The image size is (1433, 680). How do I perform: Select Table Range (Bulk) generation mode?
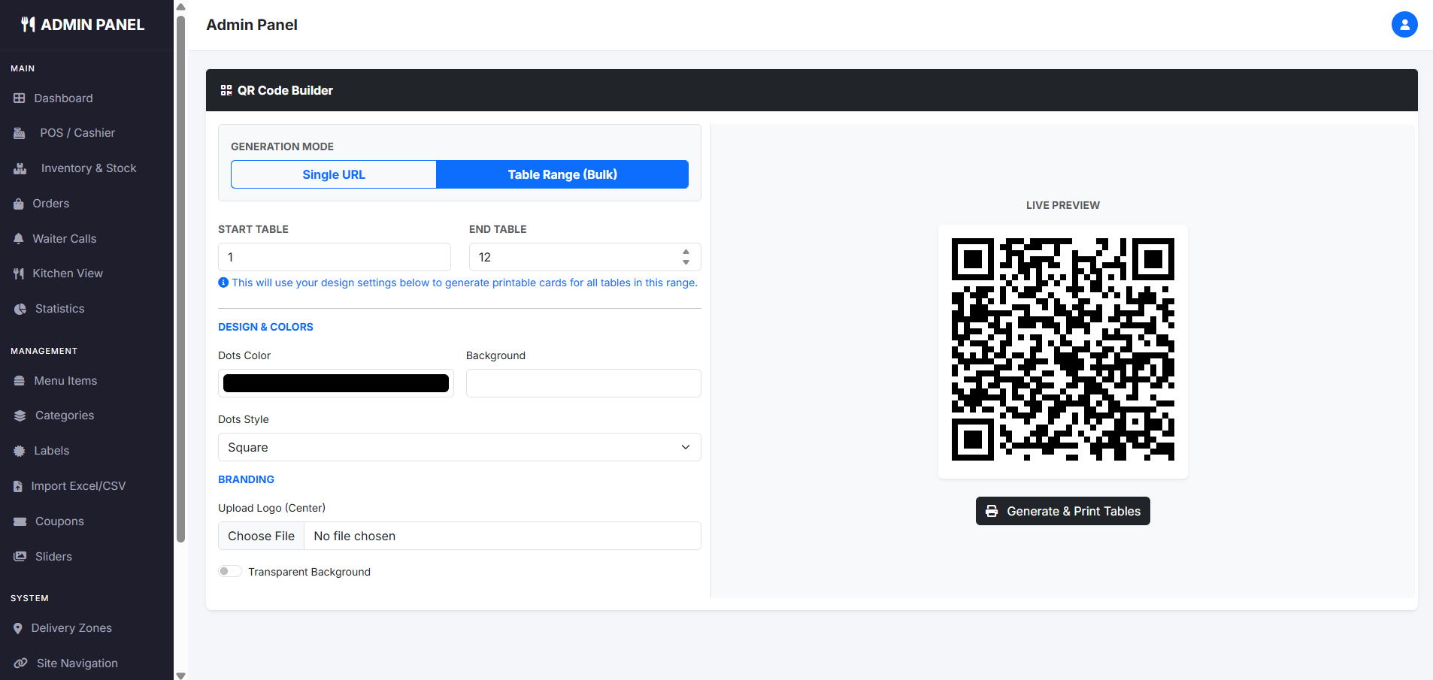pos(562,174)
